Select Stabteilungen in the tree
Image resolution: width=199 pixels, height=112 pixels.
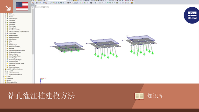click(13, 39)
